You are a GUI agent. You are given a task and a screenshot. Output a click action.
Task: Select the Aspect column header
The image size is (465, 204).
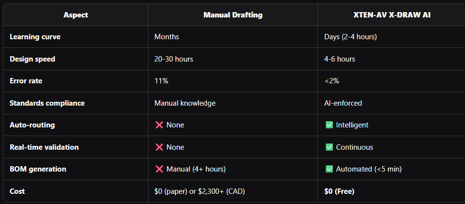coord(76,15)
